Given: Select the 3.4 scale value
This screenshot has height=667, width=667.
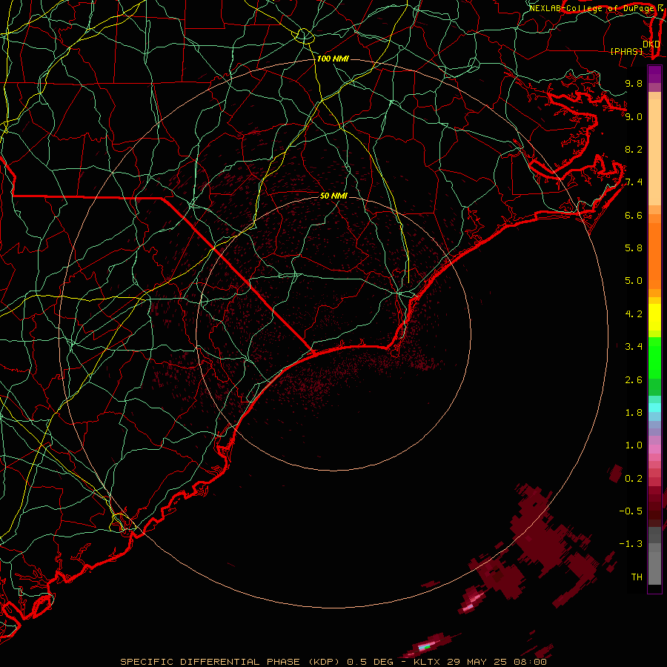Looking at the screenshot, I should click(x=634, y=347).
